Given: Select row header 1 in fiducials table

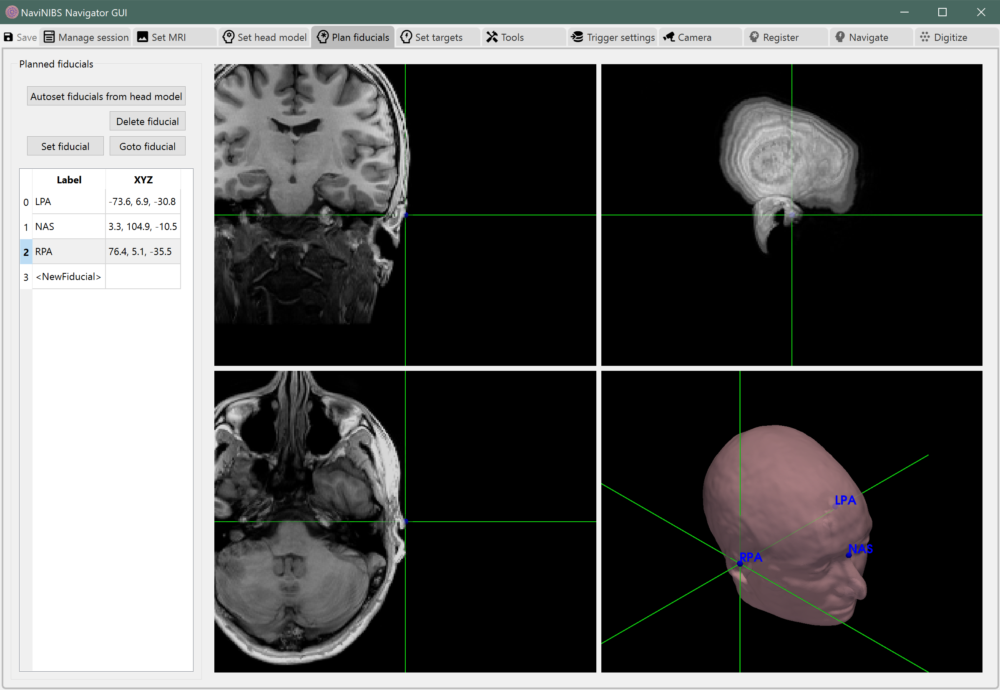Looking at the screenshot, I should (26, 227).
